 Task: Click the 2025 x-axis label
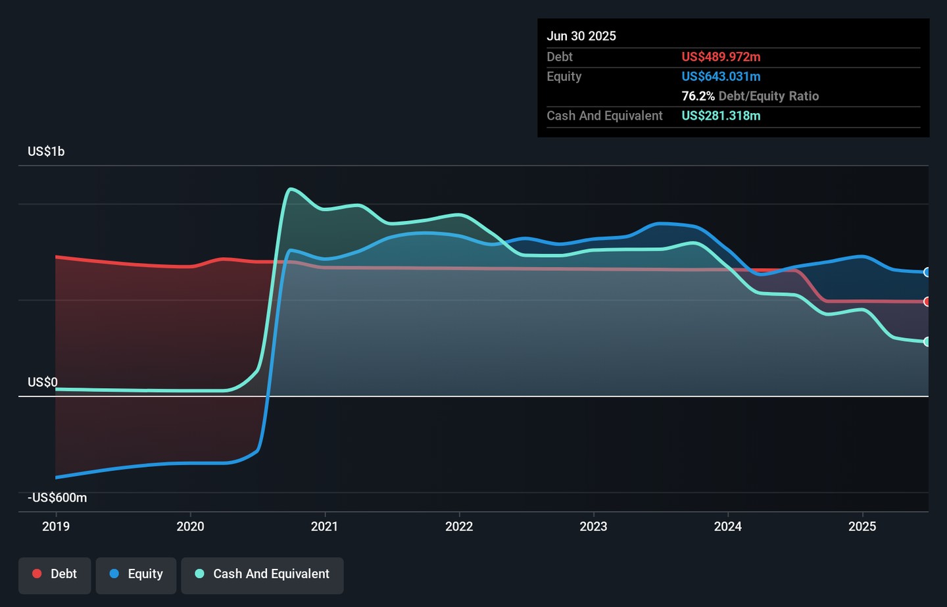(862, 526)
